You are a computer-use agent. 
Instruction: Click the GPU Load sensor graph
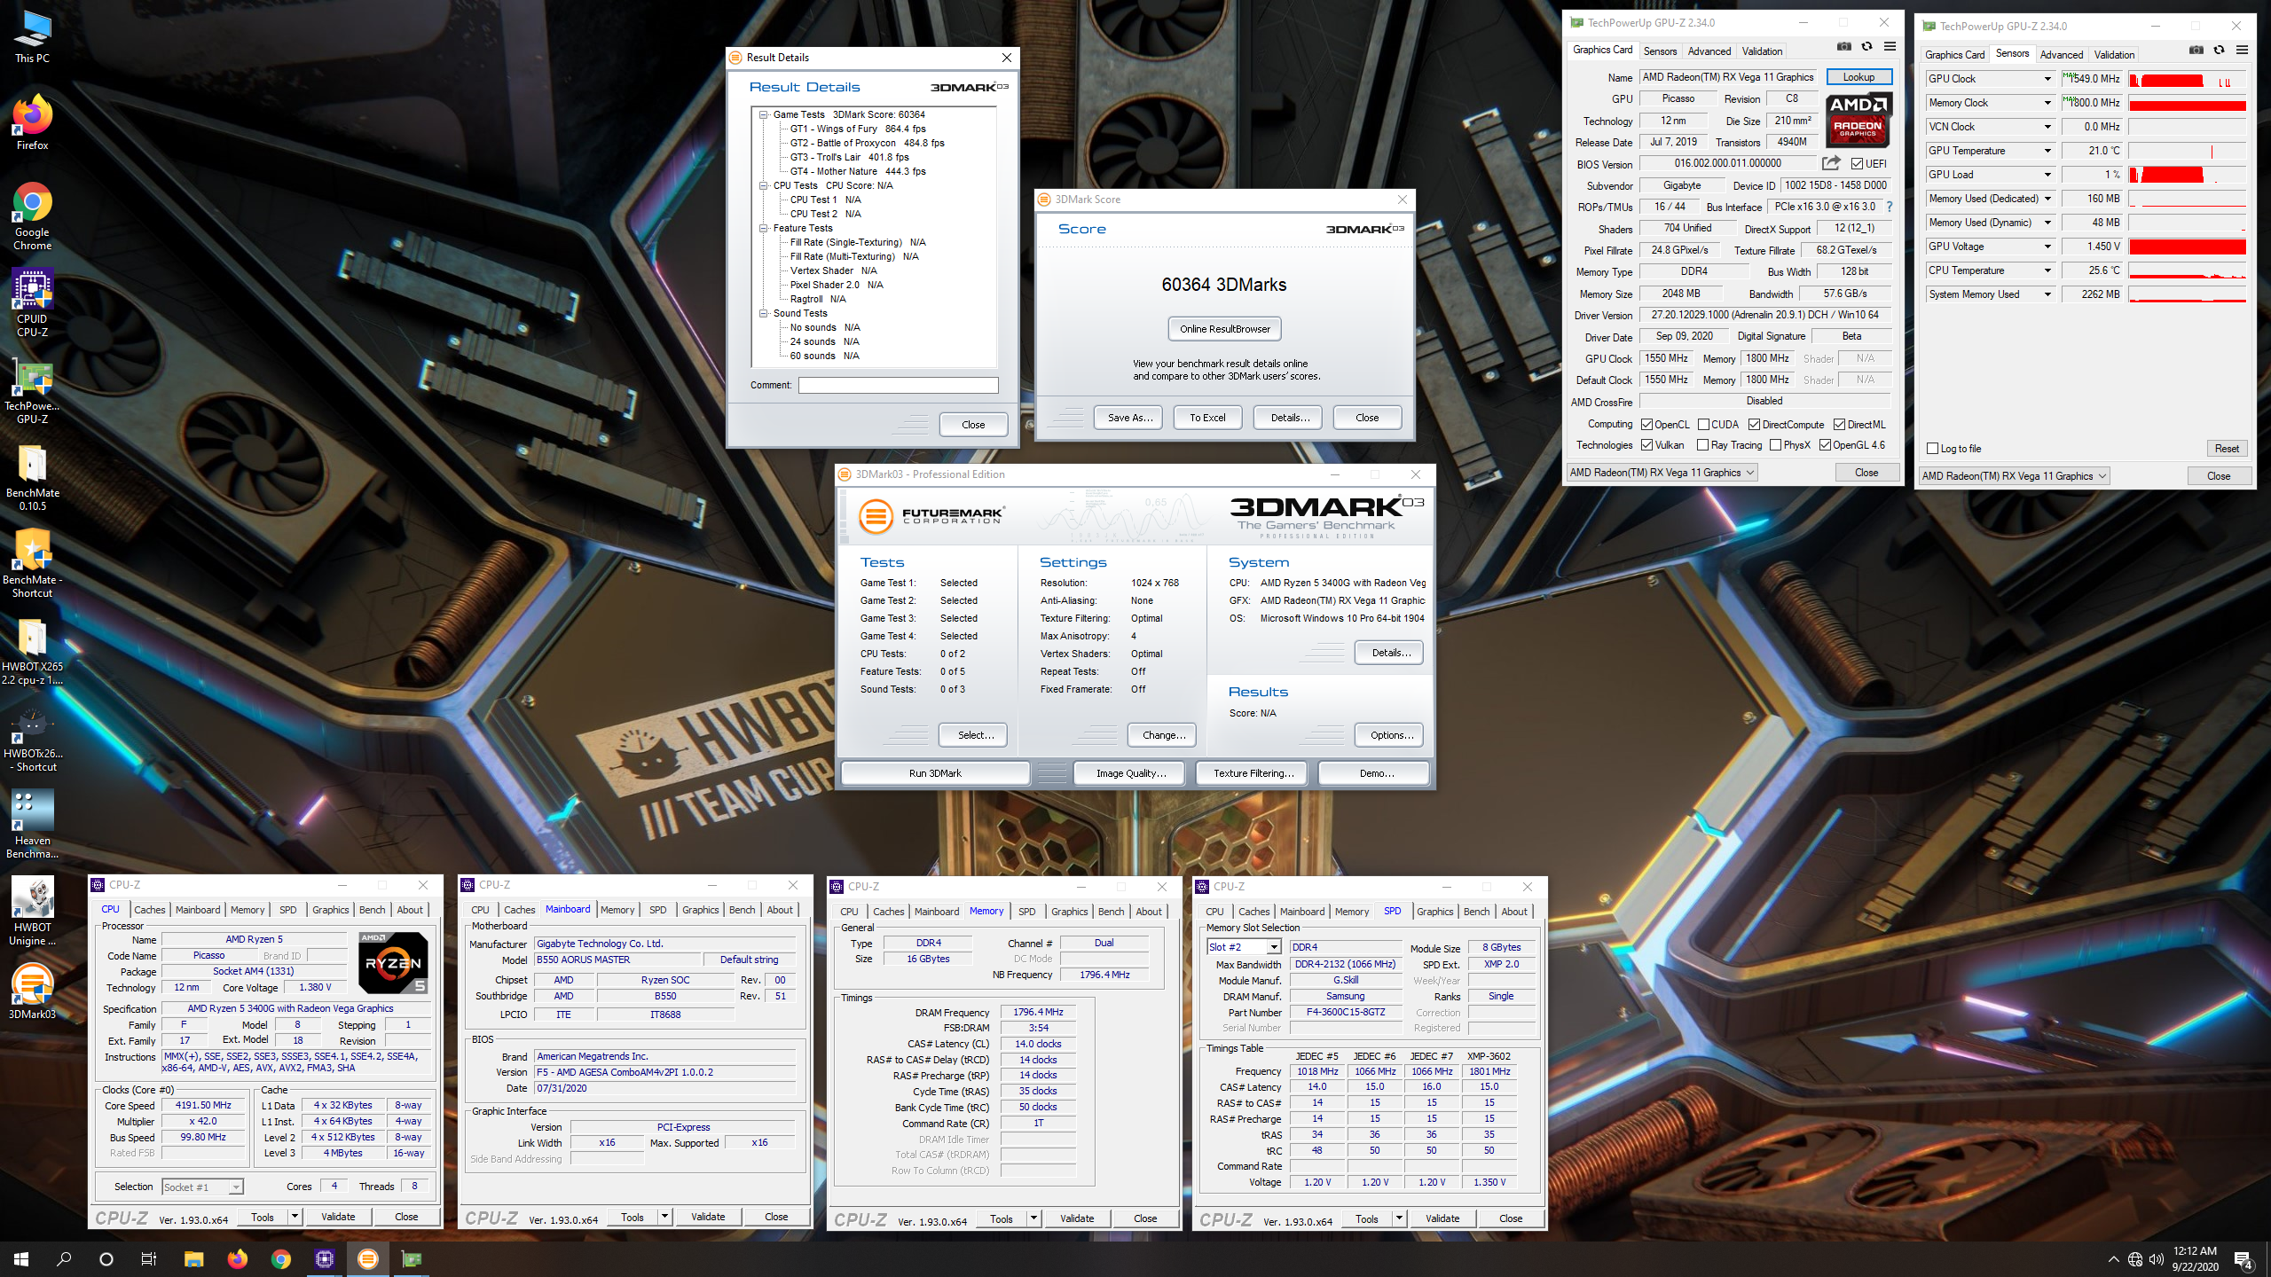coord(2187,175)
